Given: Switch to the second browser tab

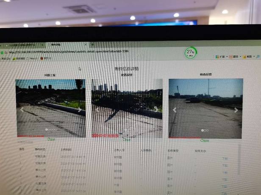Looking at the screenshot, I should (55, 44).
